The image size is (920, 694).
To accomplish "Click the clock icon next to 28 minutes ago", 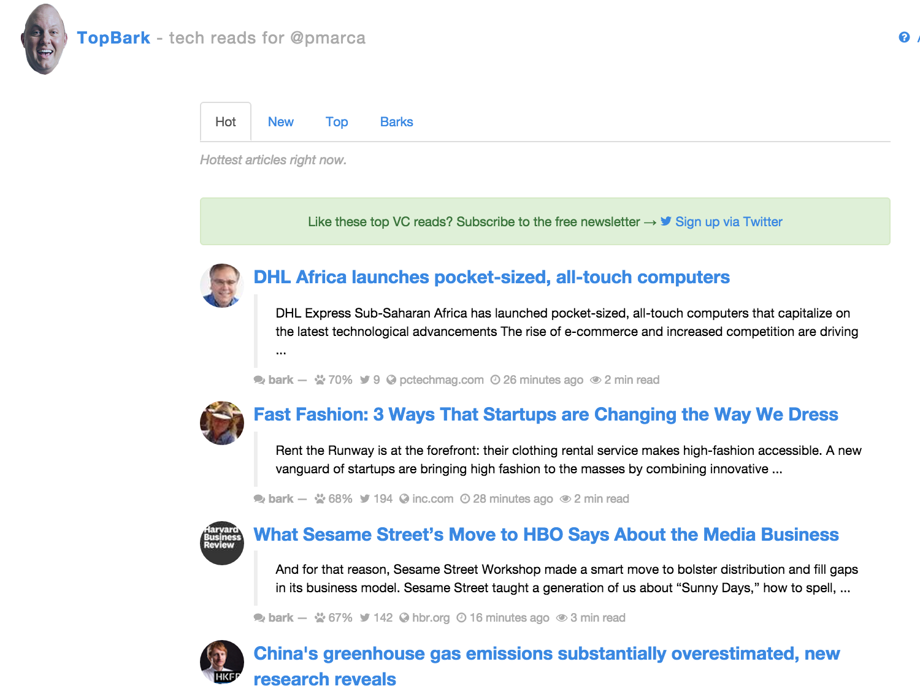I will (466, 499).
